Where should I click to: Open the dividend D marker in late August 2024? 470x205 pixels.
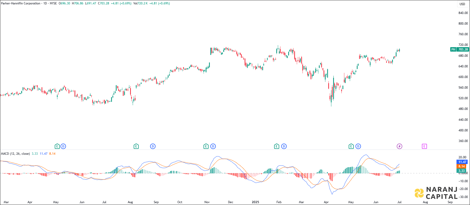click(x=153, y=146)
